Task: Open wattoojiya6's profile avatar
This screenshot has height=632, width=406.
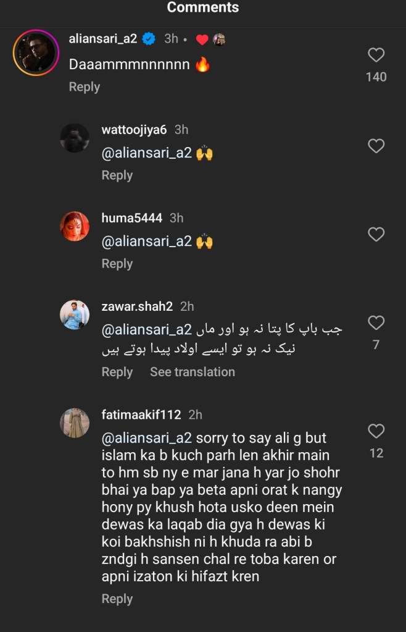Action: (75, 138)
